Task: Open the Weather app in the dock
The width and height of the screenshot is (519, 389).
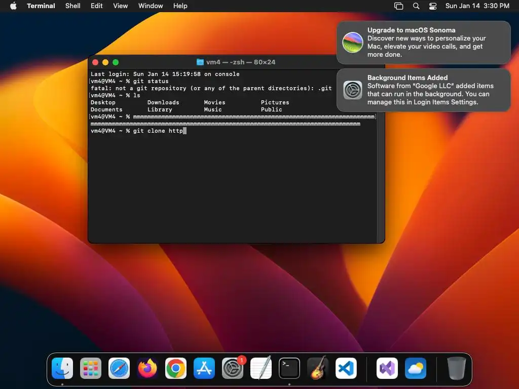Action: click(x=416, y=368)
